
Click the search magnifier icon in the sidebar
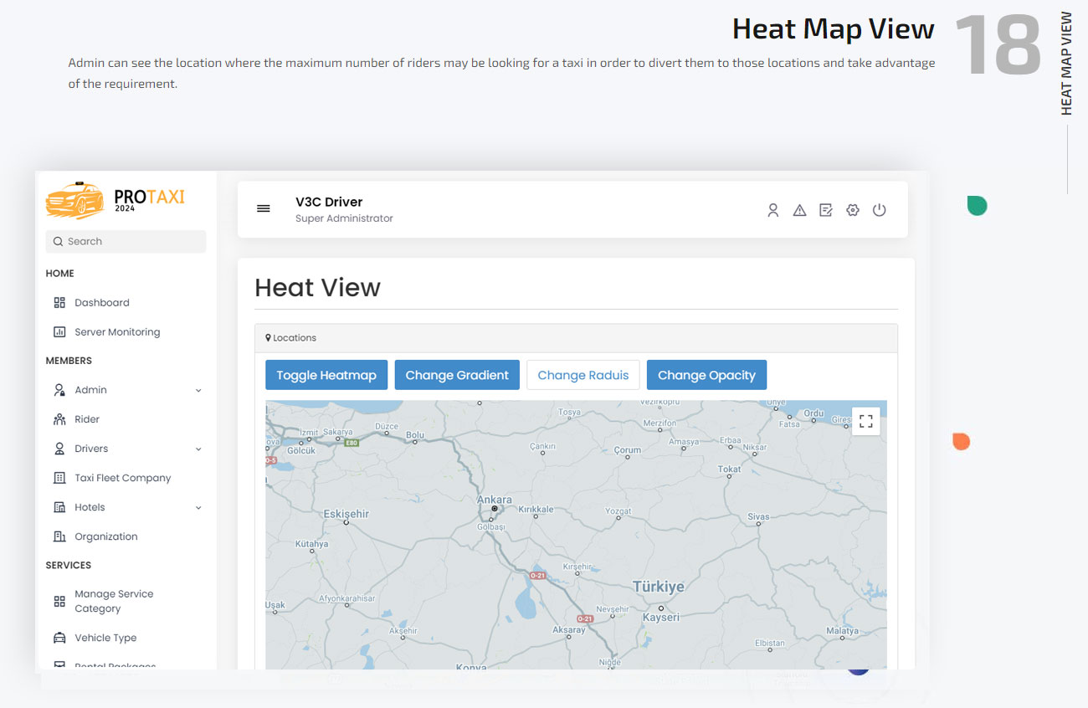click(x=58, y=241)
